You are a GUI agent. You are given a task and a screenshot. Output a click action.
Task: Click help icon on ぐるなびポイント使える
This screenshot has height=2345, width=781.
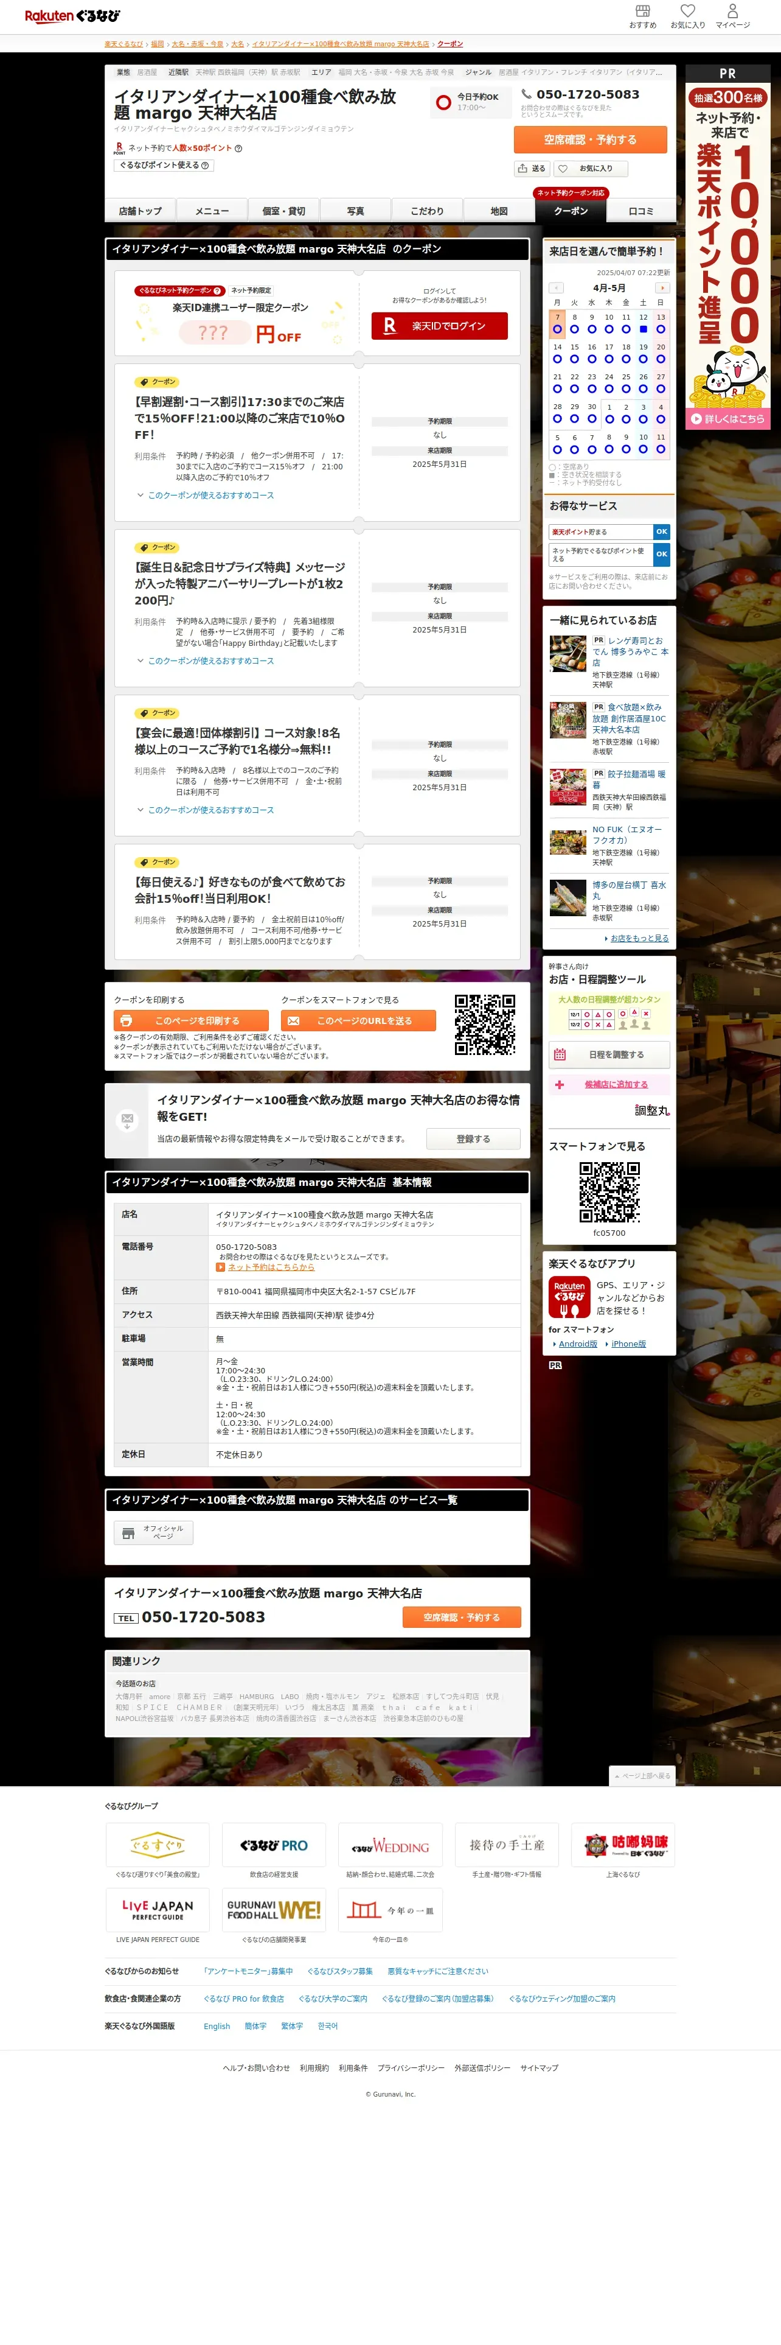[204, 166]
